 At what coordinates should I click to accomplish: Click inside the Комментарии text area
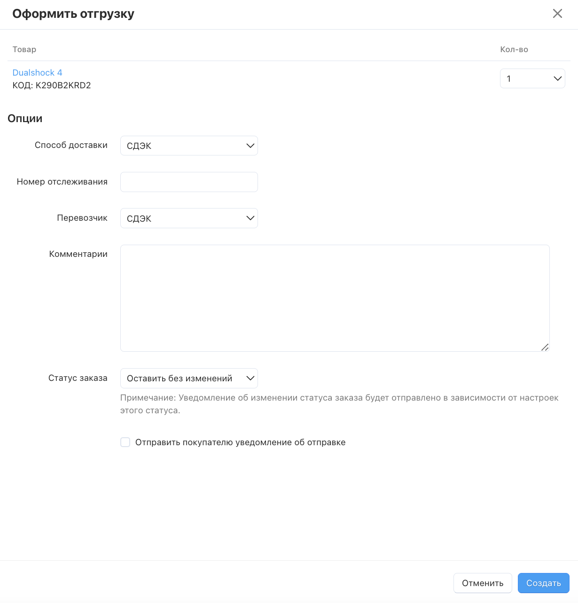335,298
